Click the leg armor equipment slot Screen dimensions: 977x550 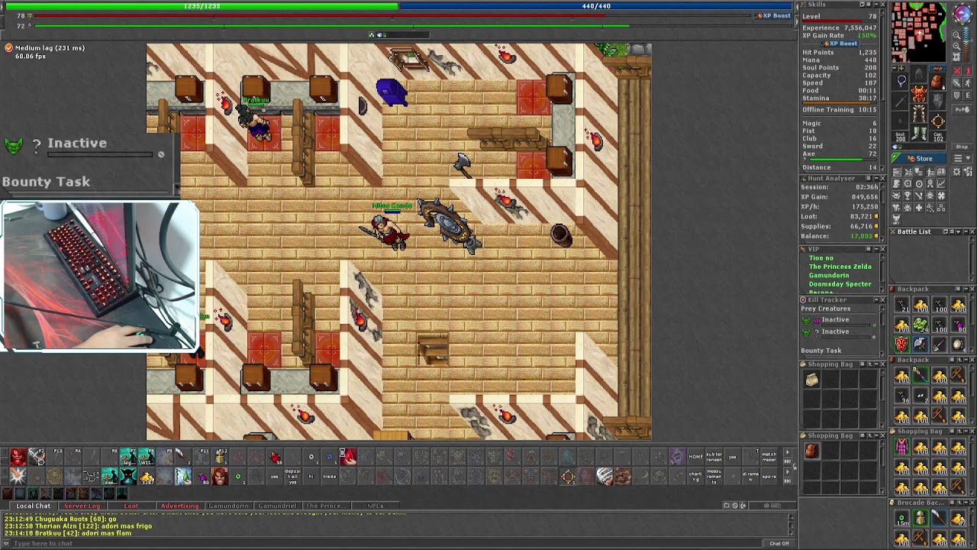tap(919, 115)
